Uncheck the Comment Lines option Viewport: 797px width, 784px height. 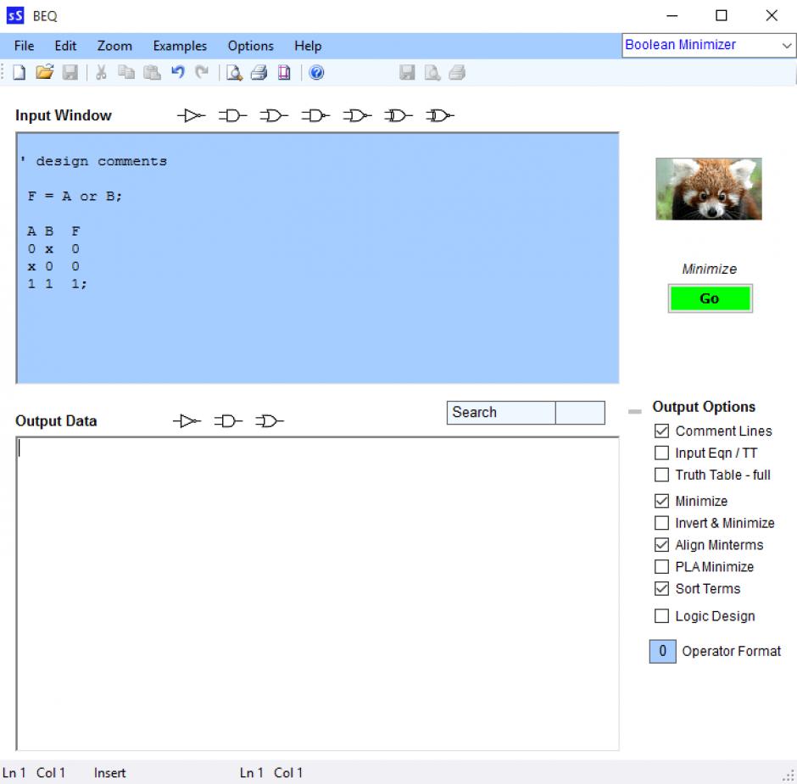pos(662,431)
